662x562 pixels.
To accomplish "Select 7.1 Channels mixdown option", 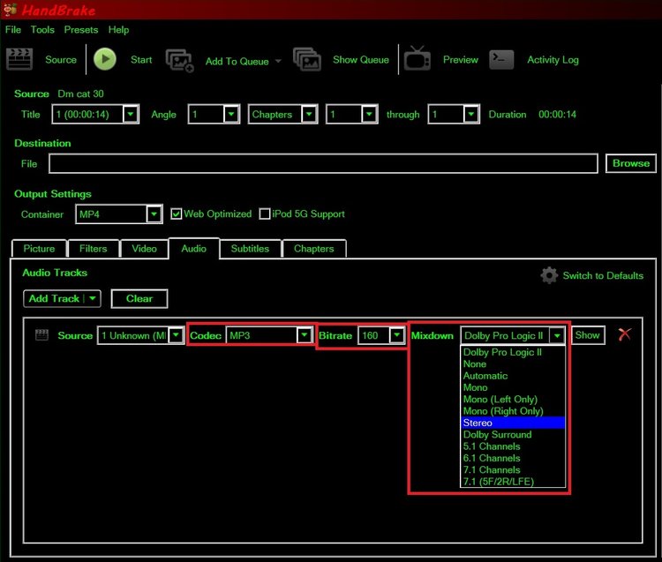I will 513,470.
